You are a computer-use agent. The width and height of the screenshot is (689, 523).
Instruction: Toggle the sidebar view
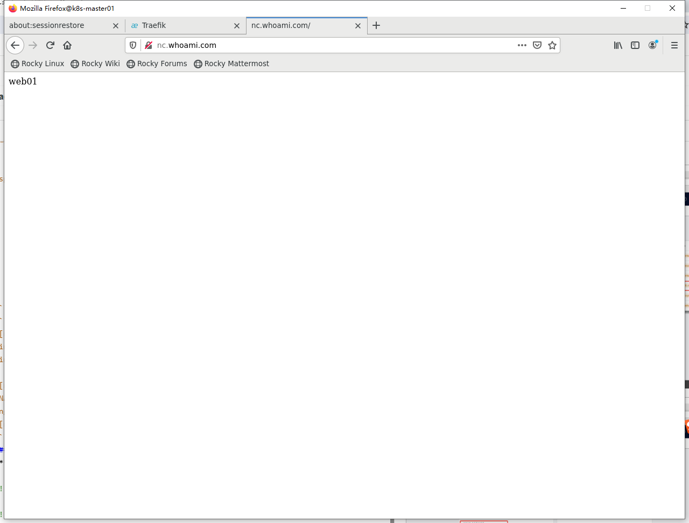pyautogui.click(x=635, y=45)
